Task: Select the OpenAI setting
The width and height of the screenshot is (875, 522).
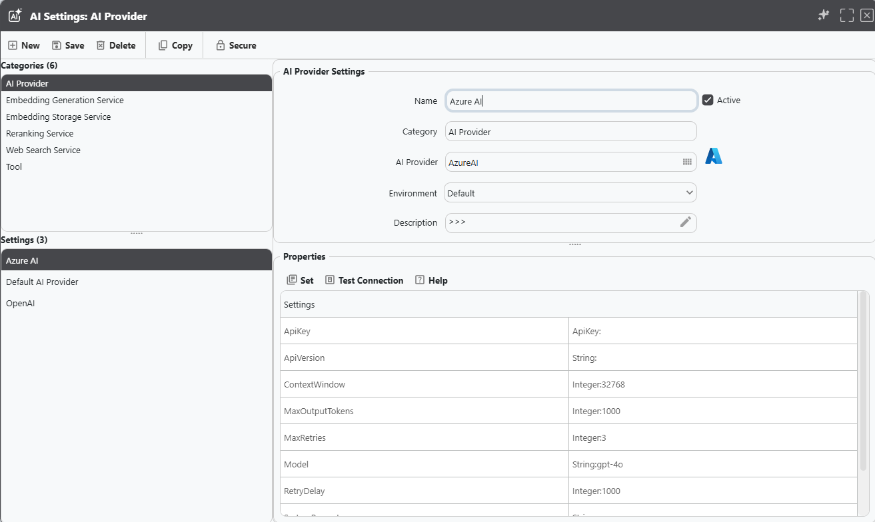Action: tap(136, 303)
